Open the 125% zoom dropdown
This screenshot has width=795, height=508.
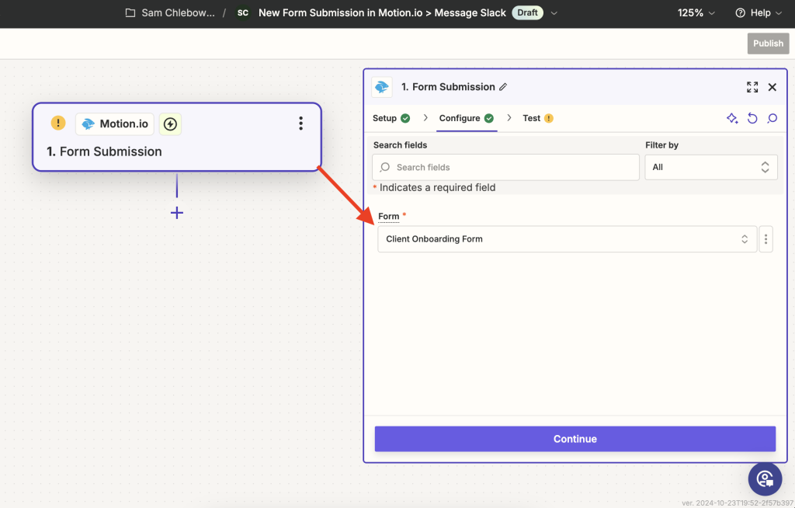coord(696,12)
